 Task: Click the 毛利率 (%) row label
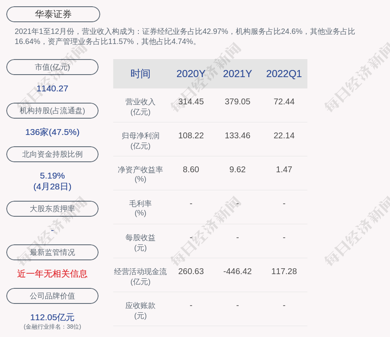(140, 208)
